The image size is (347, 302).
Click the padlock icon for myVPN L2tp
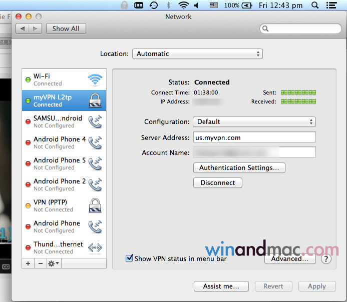95,100
